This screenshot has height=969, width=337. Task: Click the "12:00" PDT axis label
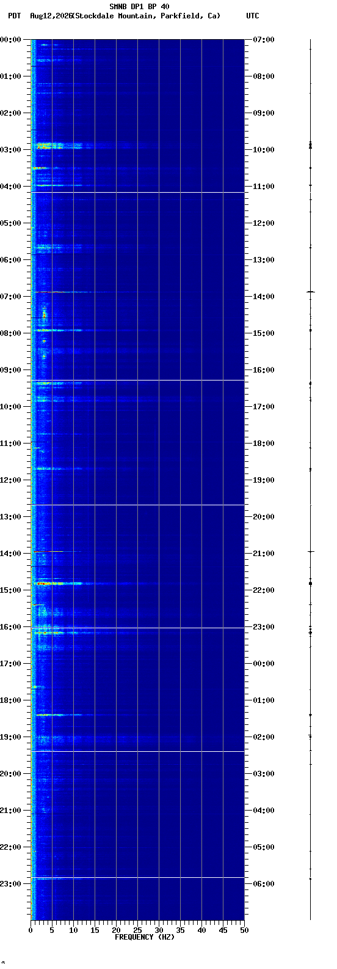tap(10, 480)
